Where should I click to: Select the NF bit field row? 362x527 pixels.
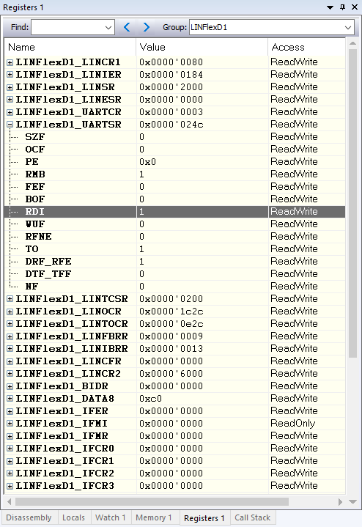coord(175,287)
